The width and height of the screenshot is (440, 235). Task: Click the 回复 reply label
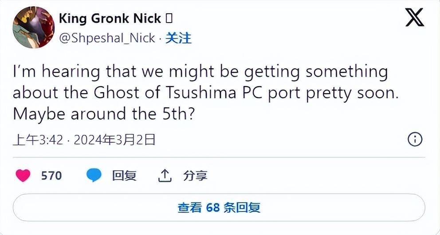click(124, 176)
